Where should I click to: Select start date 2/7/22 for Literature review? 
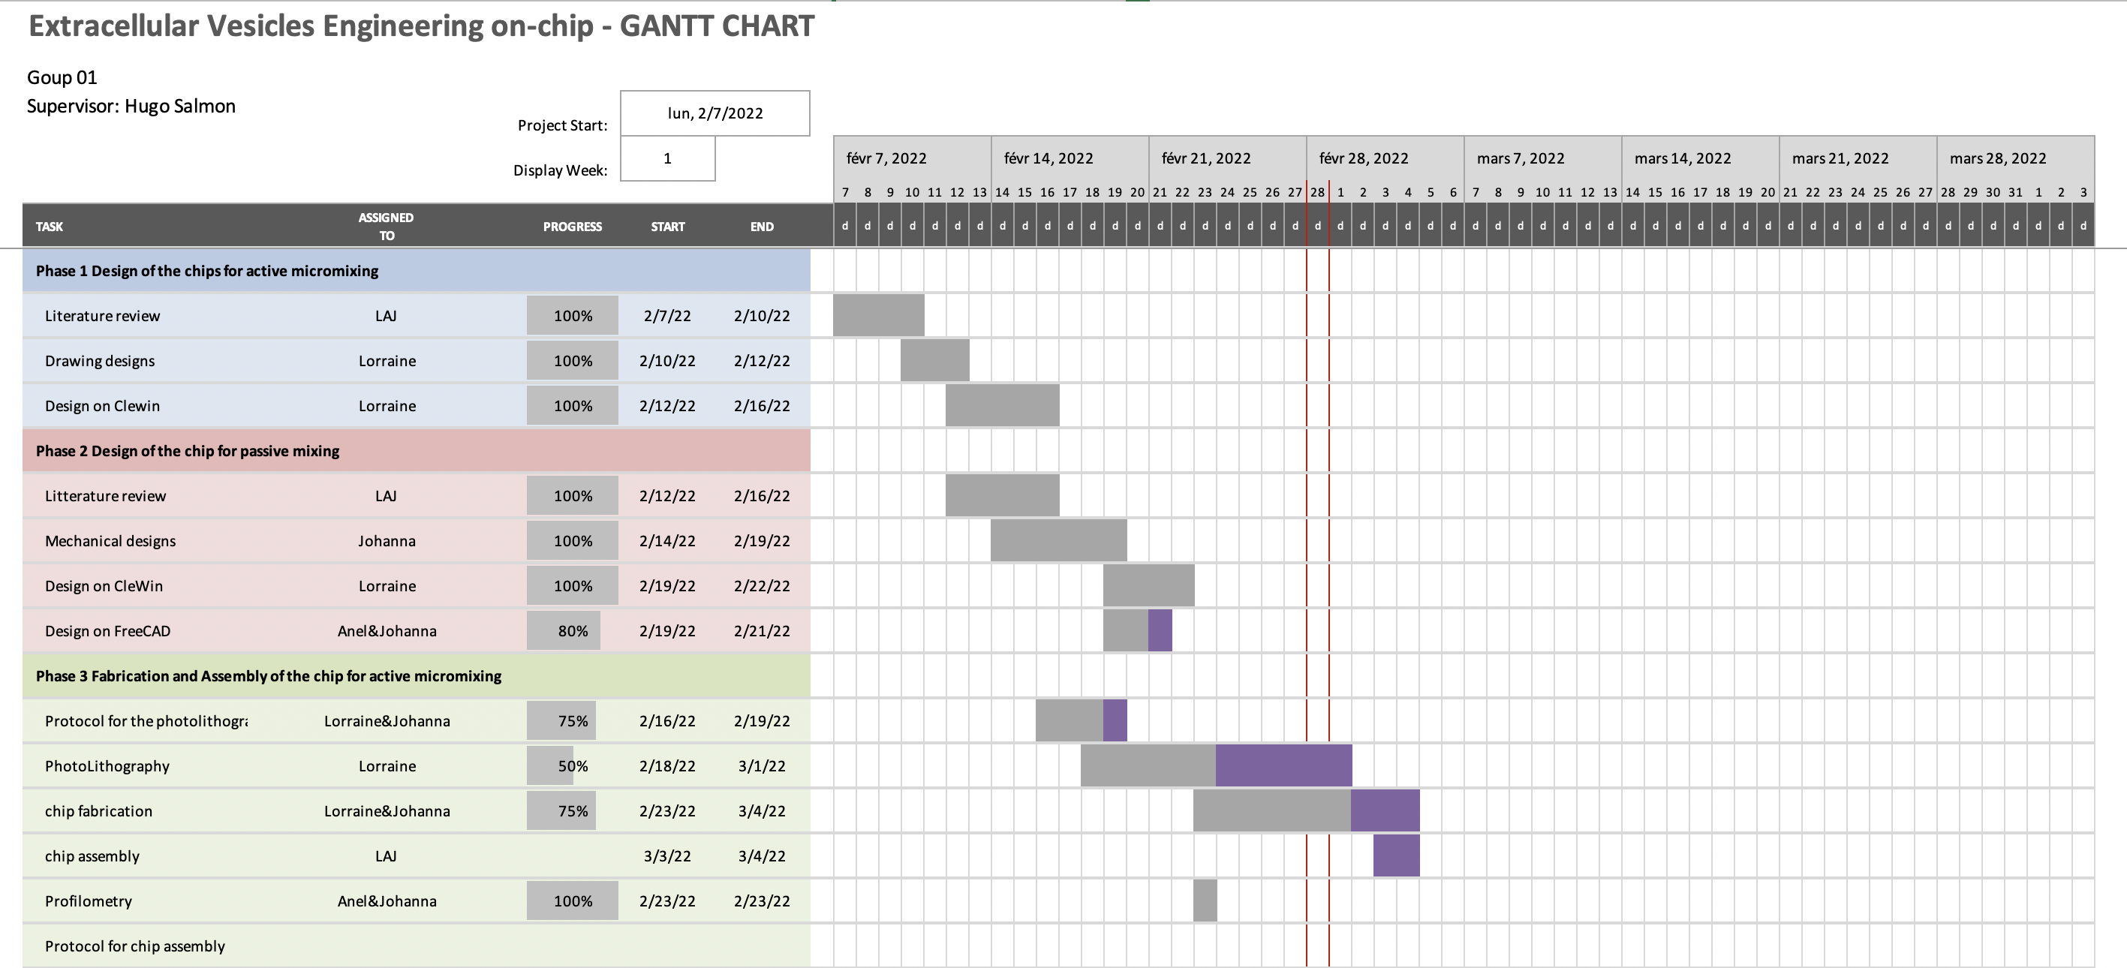[667, 316]
